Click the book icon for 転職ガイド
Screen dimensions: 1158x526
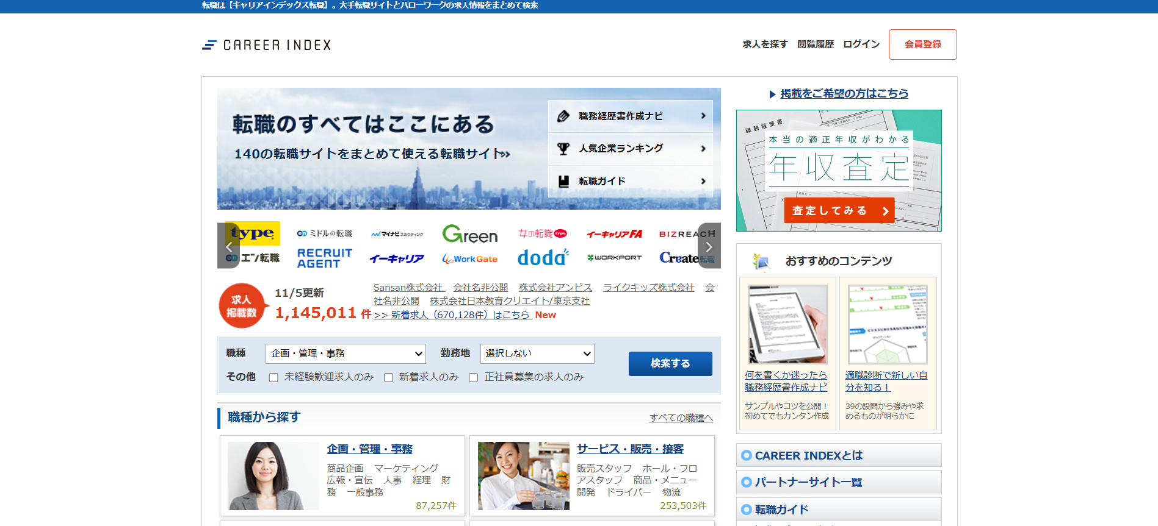click(563, 181)
